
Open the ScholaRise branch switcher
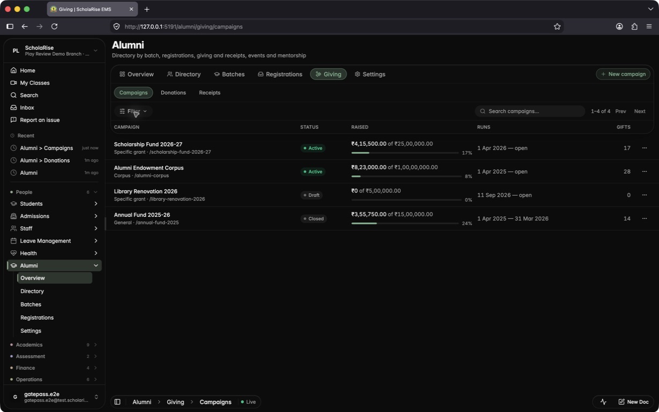tap(54, 50)
